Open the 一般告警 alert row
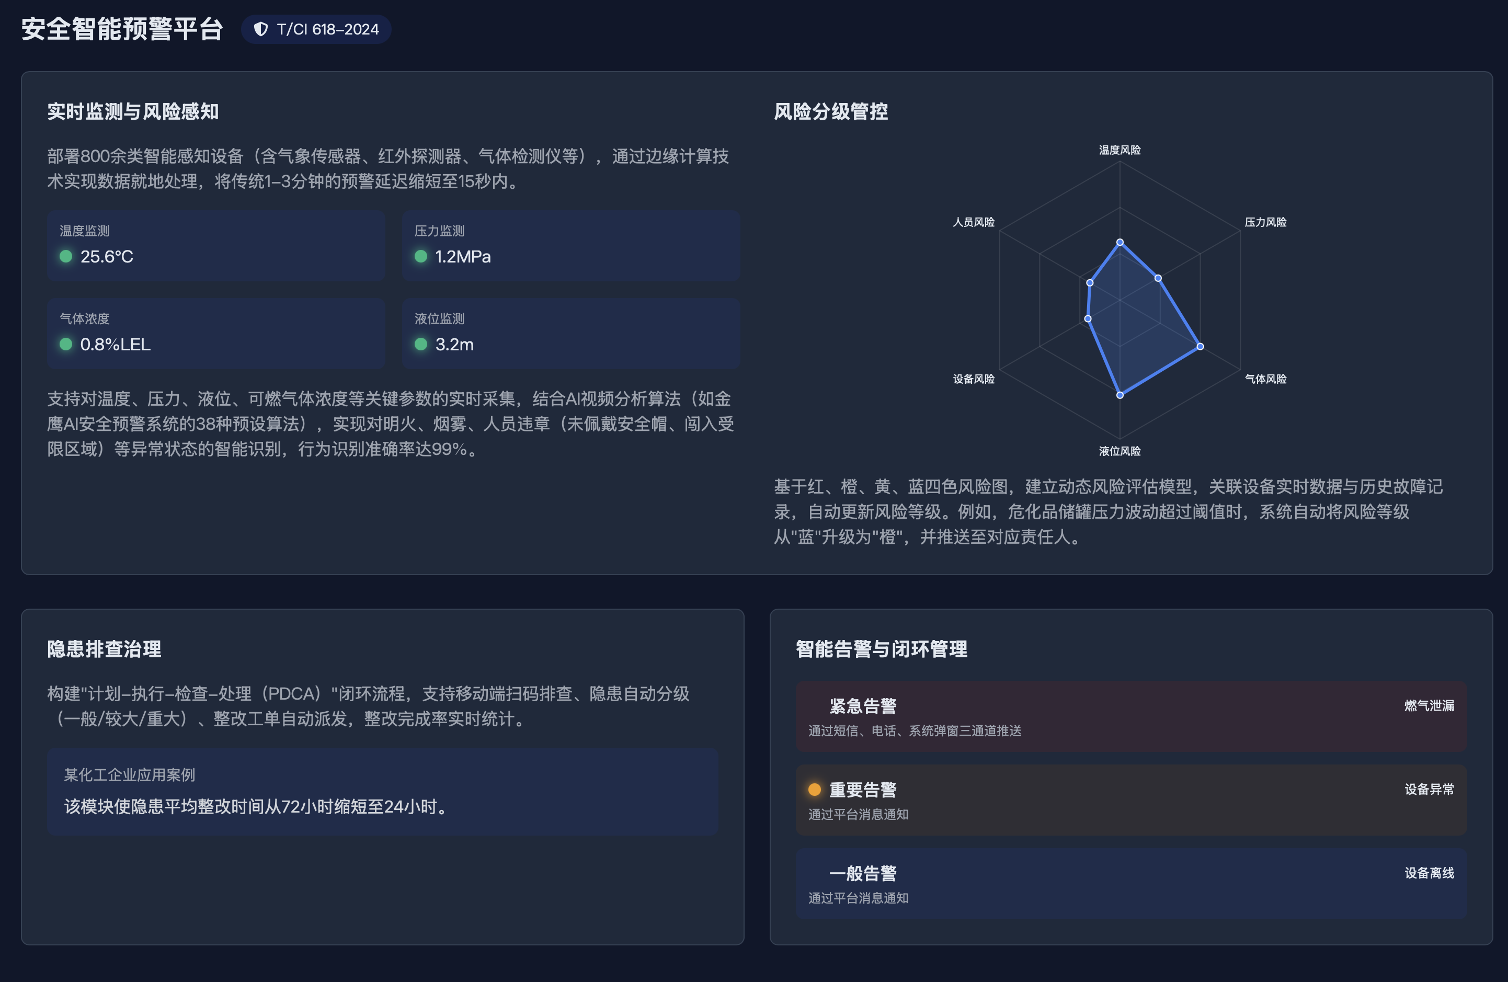Screen dimensions: 1508x982 [x=1131, y=884]
